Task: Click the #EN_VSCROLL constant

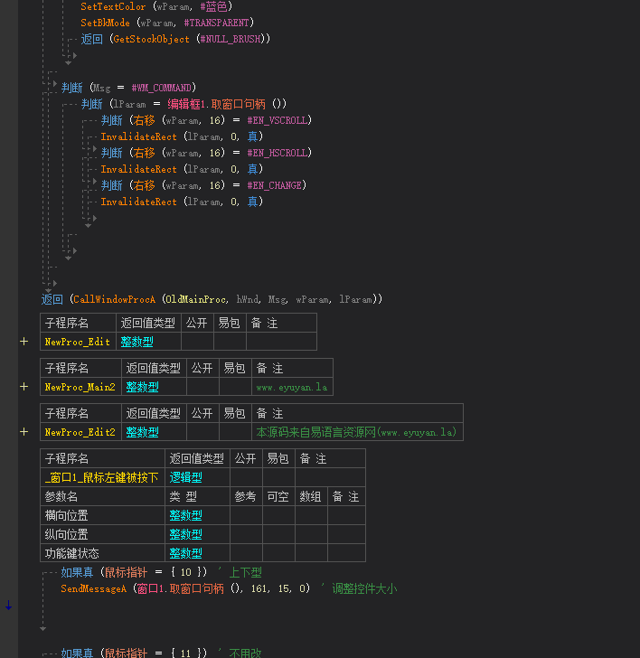Action: [277, 120]
